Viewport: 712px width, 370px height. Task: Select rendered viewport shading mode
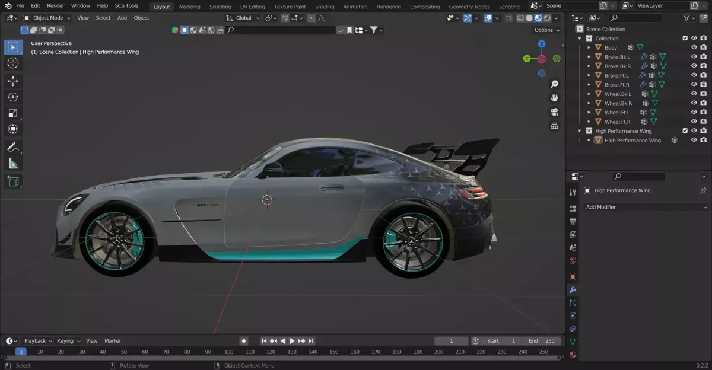pyautogui.click(x=547, y=18)
